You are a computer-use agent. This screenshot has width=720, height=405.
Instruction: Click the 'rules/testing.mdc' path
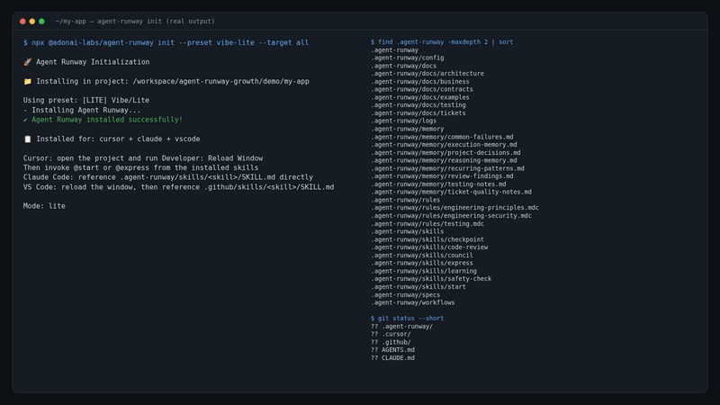pos(427,224)
